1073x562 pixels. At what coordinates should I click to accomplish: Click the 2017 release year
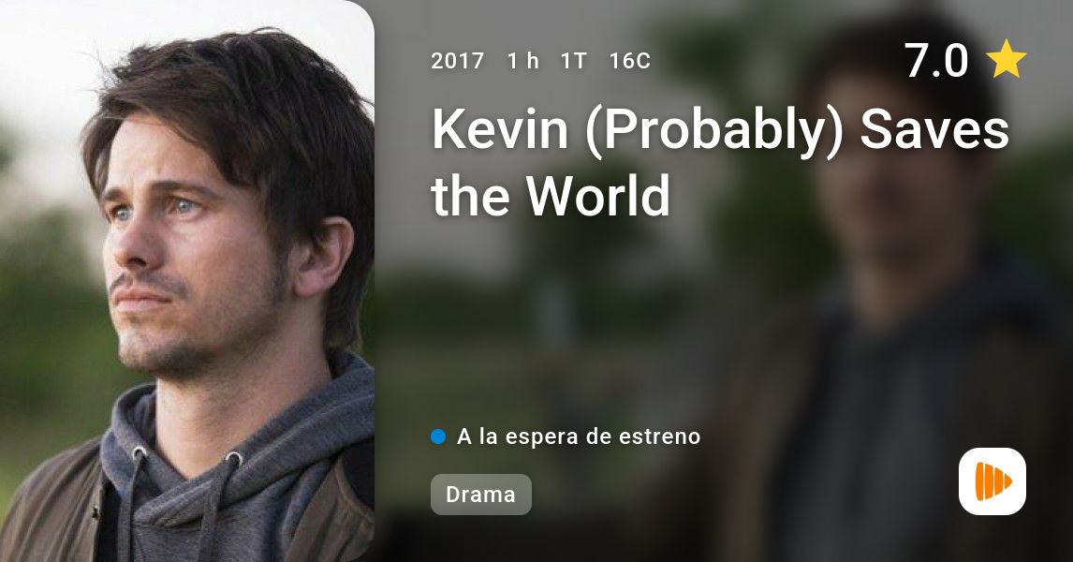457,61
